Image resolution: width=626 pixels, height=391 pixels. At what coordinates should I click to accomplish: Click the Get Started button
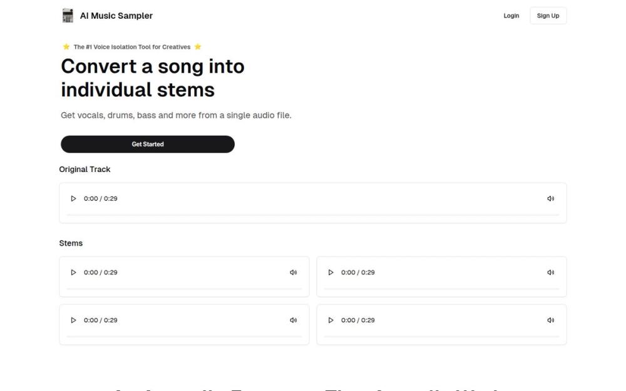pos(148,145)
